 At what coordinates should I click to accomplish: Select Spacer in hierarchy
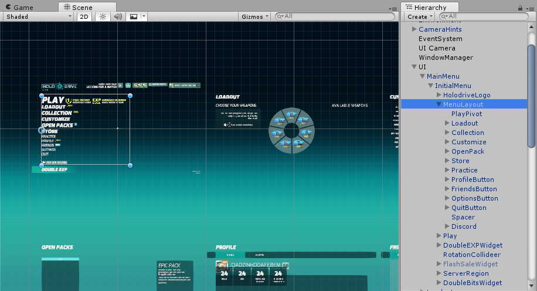tap(463, 217)
